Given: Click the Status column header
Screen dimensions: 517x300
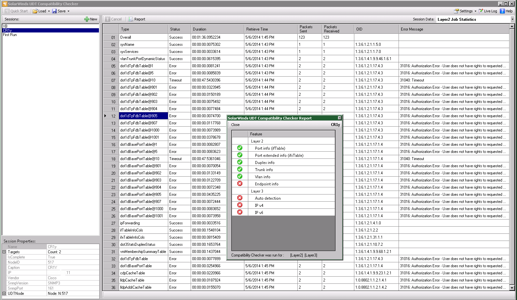Looking at the screenshot, I should pos(179,29).
